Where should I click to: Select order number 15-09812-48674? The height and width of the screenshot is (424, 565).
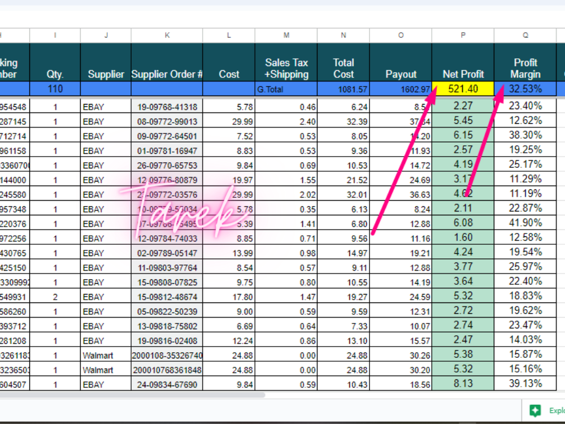tap(167, 297)
